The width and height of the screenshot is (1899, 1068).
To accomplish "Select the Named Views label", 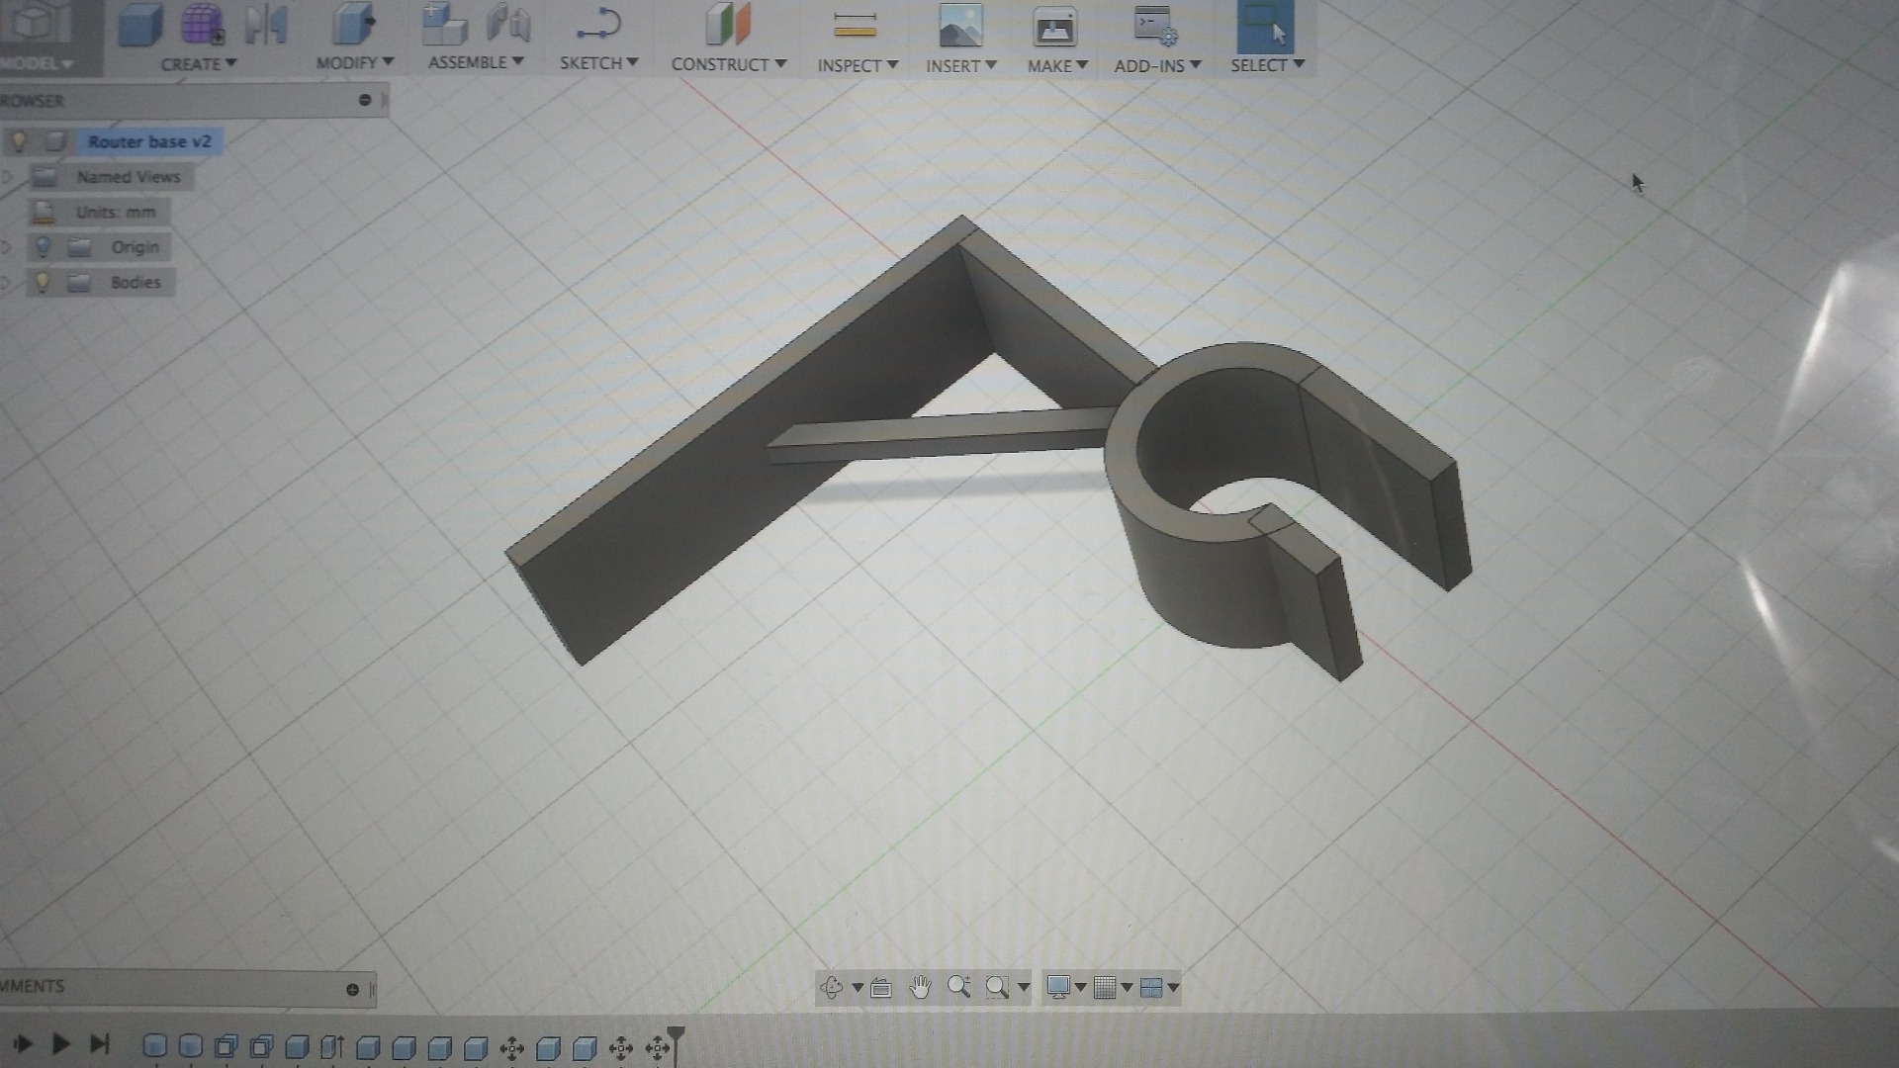I will pyautogui.click(x=129, y=177).
